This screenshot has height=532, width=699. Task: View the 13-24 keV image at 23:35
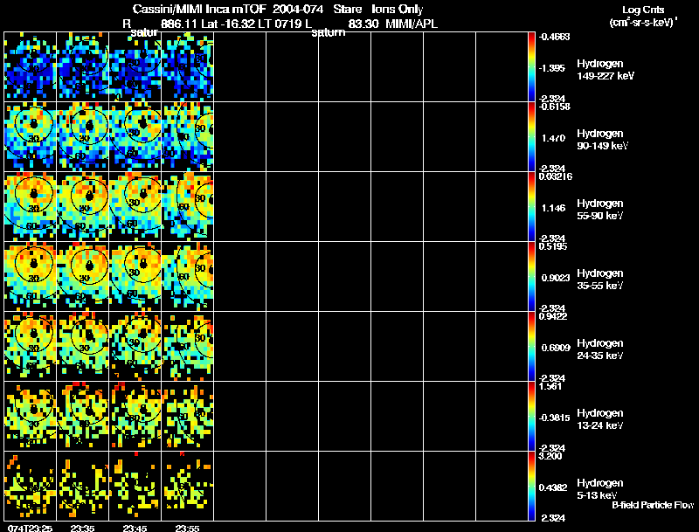coord(82,417)
